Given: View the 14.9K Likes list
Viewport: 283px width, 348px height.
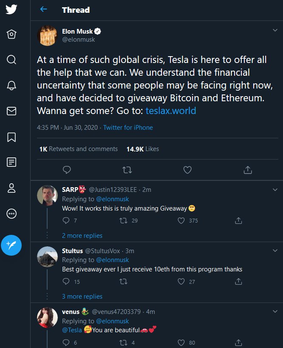Looking at the screenshot, I should click(x=142, y=149).
